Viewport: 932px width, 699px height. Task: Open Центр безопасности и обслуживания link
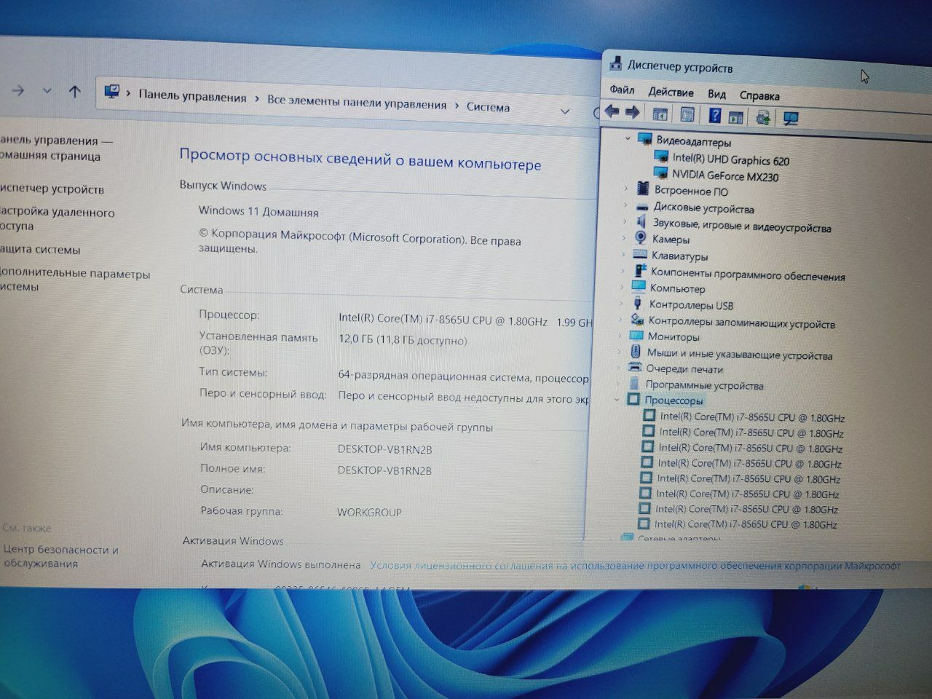point(60,556)
